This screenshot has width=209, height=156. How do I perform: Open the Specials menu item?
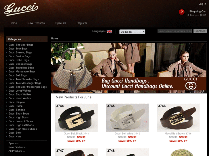click(x=61, y=23)
